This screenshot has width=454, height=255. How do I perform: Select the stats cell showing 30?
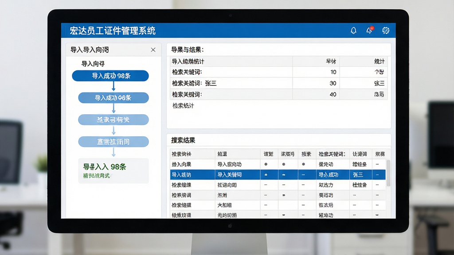pyautogui.click(x=333, y=83)
